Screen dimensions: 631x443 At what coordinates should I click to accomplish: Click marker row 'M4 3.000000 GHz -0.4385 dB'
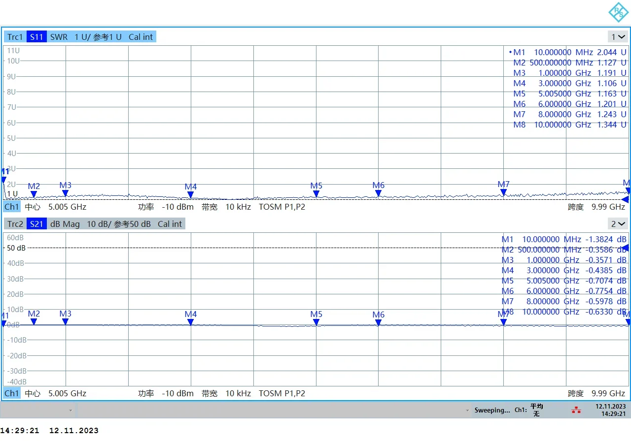point(564,270)
